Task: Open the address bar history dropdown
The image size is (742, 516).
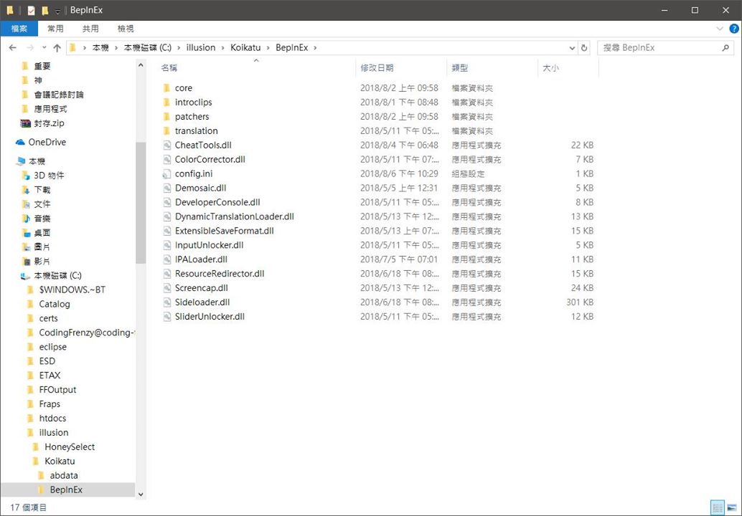Action: click(x=572, y=48)
